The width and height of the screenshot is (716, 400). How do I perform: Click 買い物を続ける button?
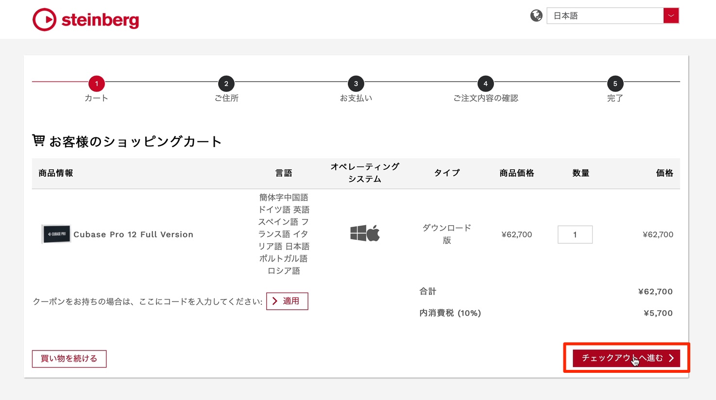69,359
